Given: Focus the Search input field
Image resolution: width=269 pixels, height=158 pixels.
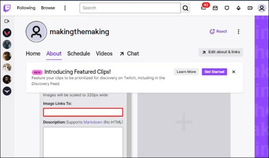Looking at the screenshot, I should (x=130, y=8).
